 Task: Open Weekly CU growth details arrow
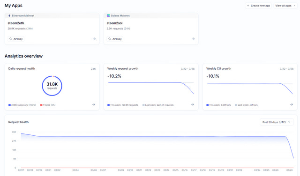292,104
